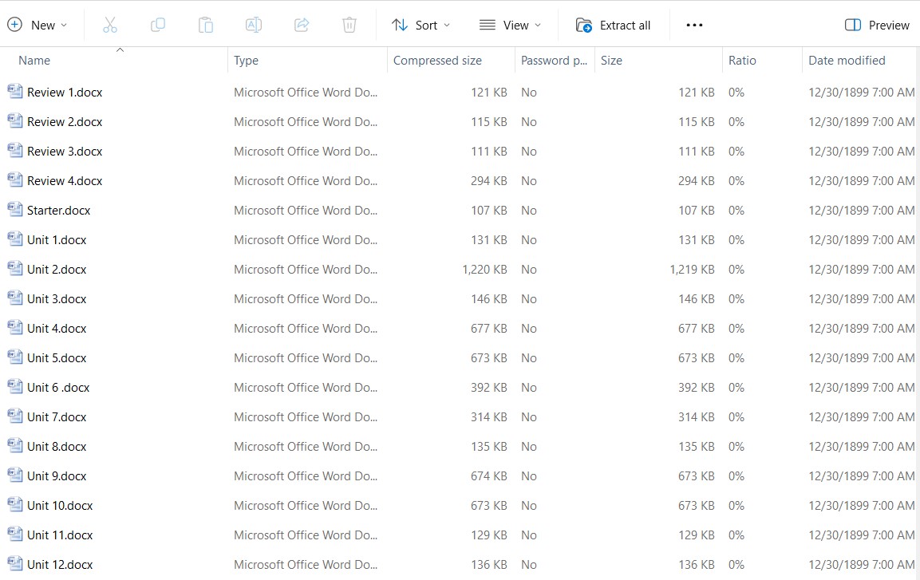Click the Share icon in toolbar
The height and width of the screenshot is (580, 920).
click(302, 26)
